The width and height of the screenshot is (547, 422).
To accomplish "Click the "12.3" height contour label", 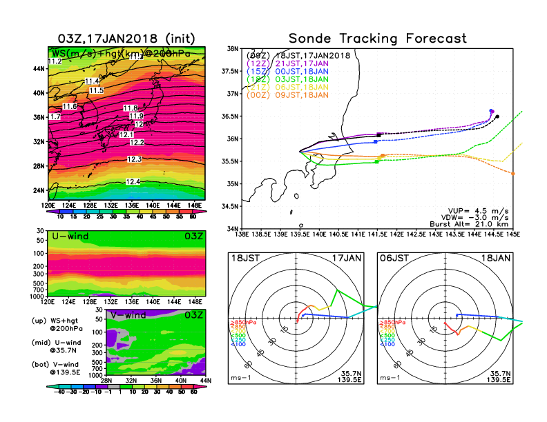I will [134, 159].
